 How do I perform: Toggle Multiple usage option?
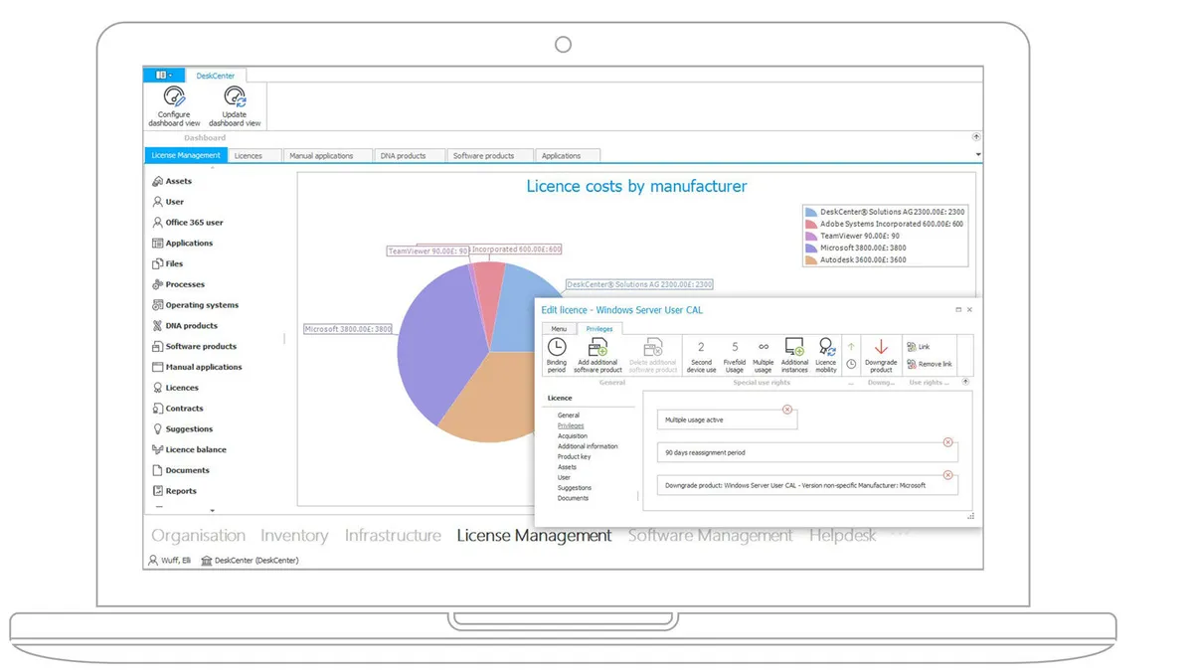pyautogui.click(x=764, y=356)
